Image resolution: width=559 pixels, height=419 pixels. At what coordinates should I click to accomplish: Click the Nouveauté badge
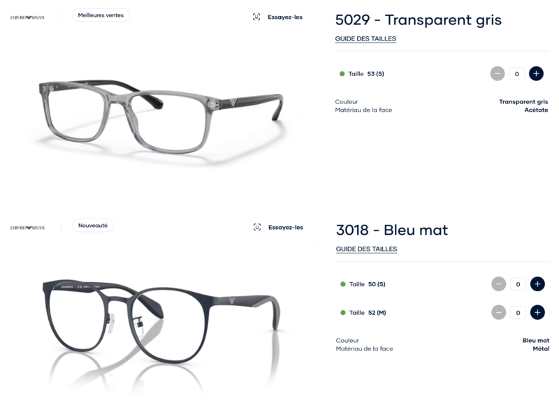point(93,225)
